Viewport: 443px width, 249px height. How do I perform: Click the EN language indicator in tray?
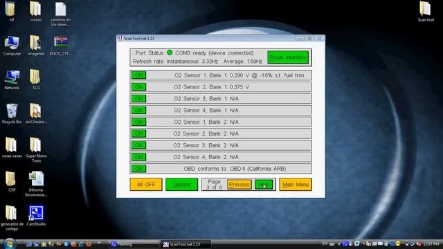click(x=325, y=243)
